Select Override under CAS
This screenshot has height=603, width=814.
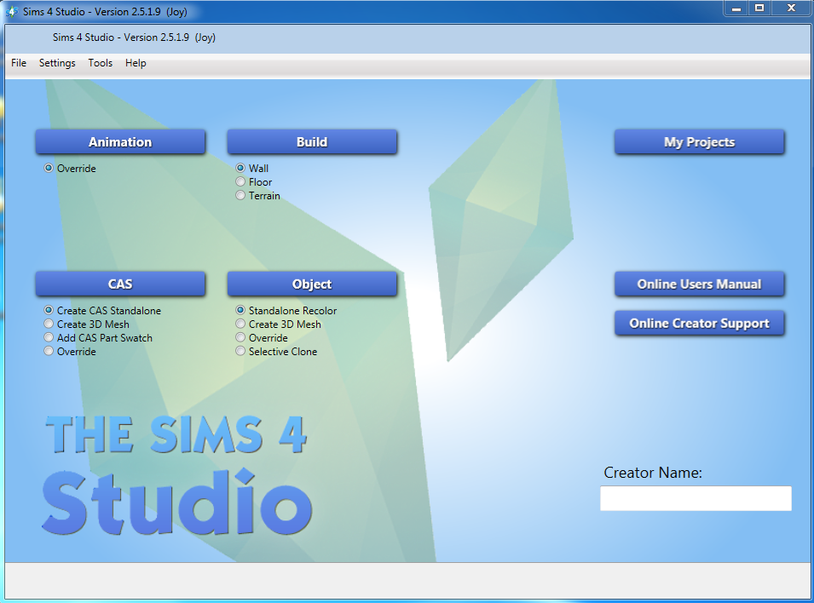coord(49,351)
